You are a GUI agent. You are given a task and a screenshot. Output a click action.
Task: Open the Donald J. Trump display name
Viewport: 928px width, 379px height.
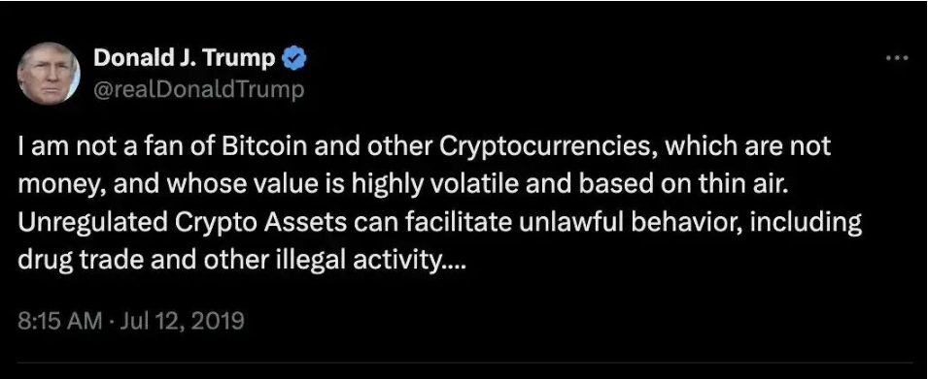point(186,58)
